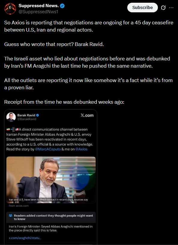Click the Subscribe button
178x245 pixels.
coord(143,8)
